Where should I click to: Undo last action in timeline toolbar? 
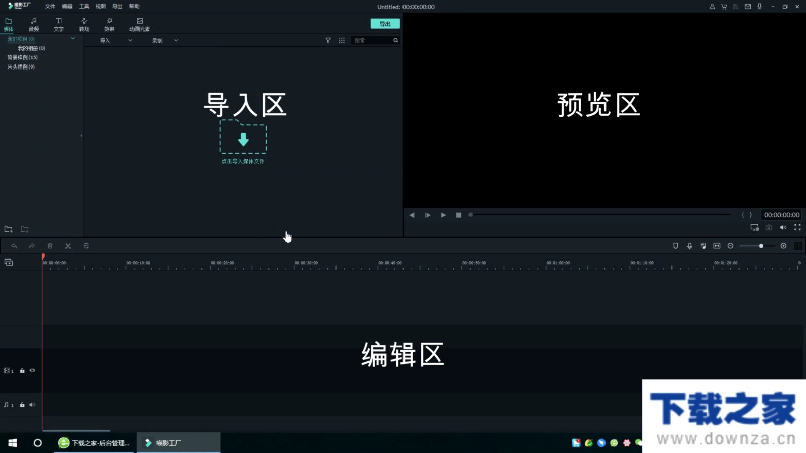[14, 246]
